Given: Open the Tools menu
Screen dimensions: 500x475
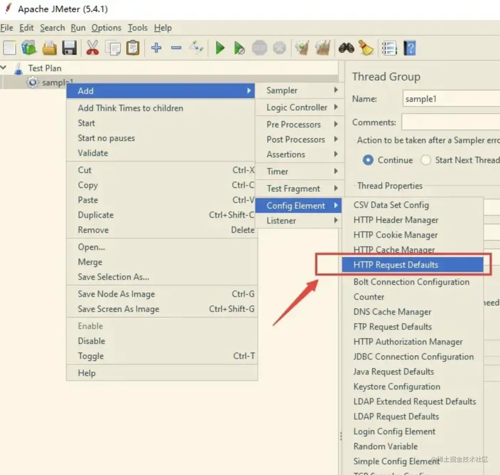Looking at the screenshot, I should (137, 28).
